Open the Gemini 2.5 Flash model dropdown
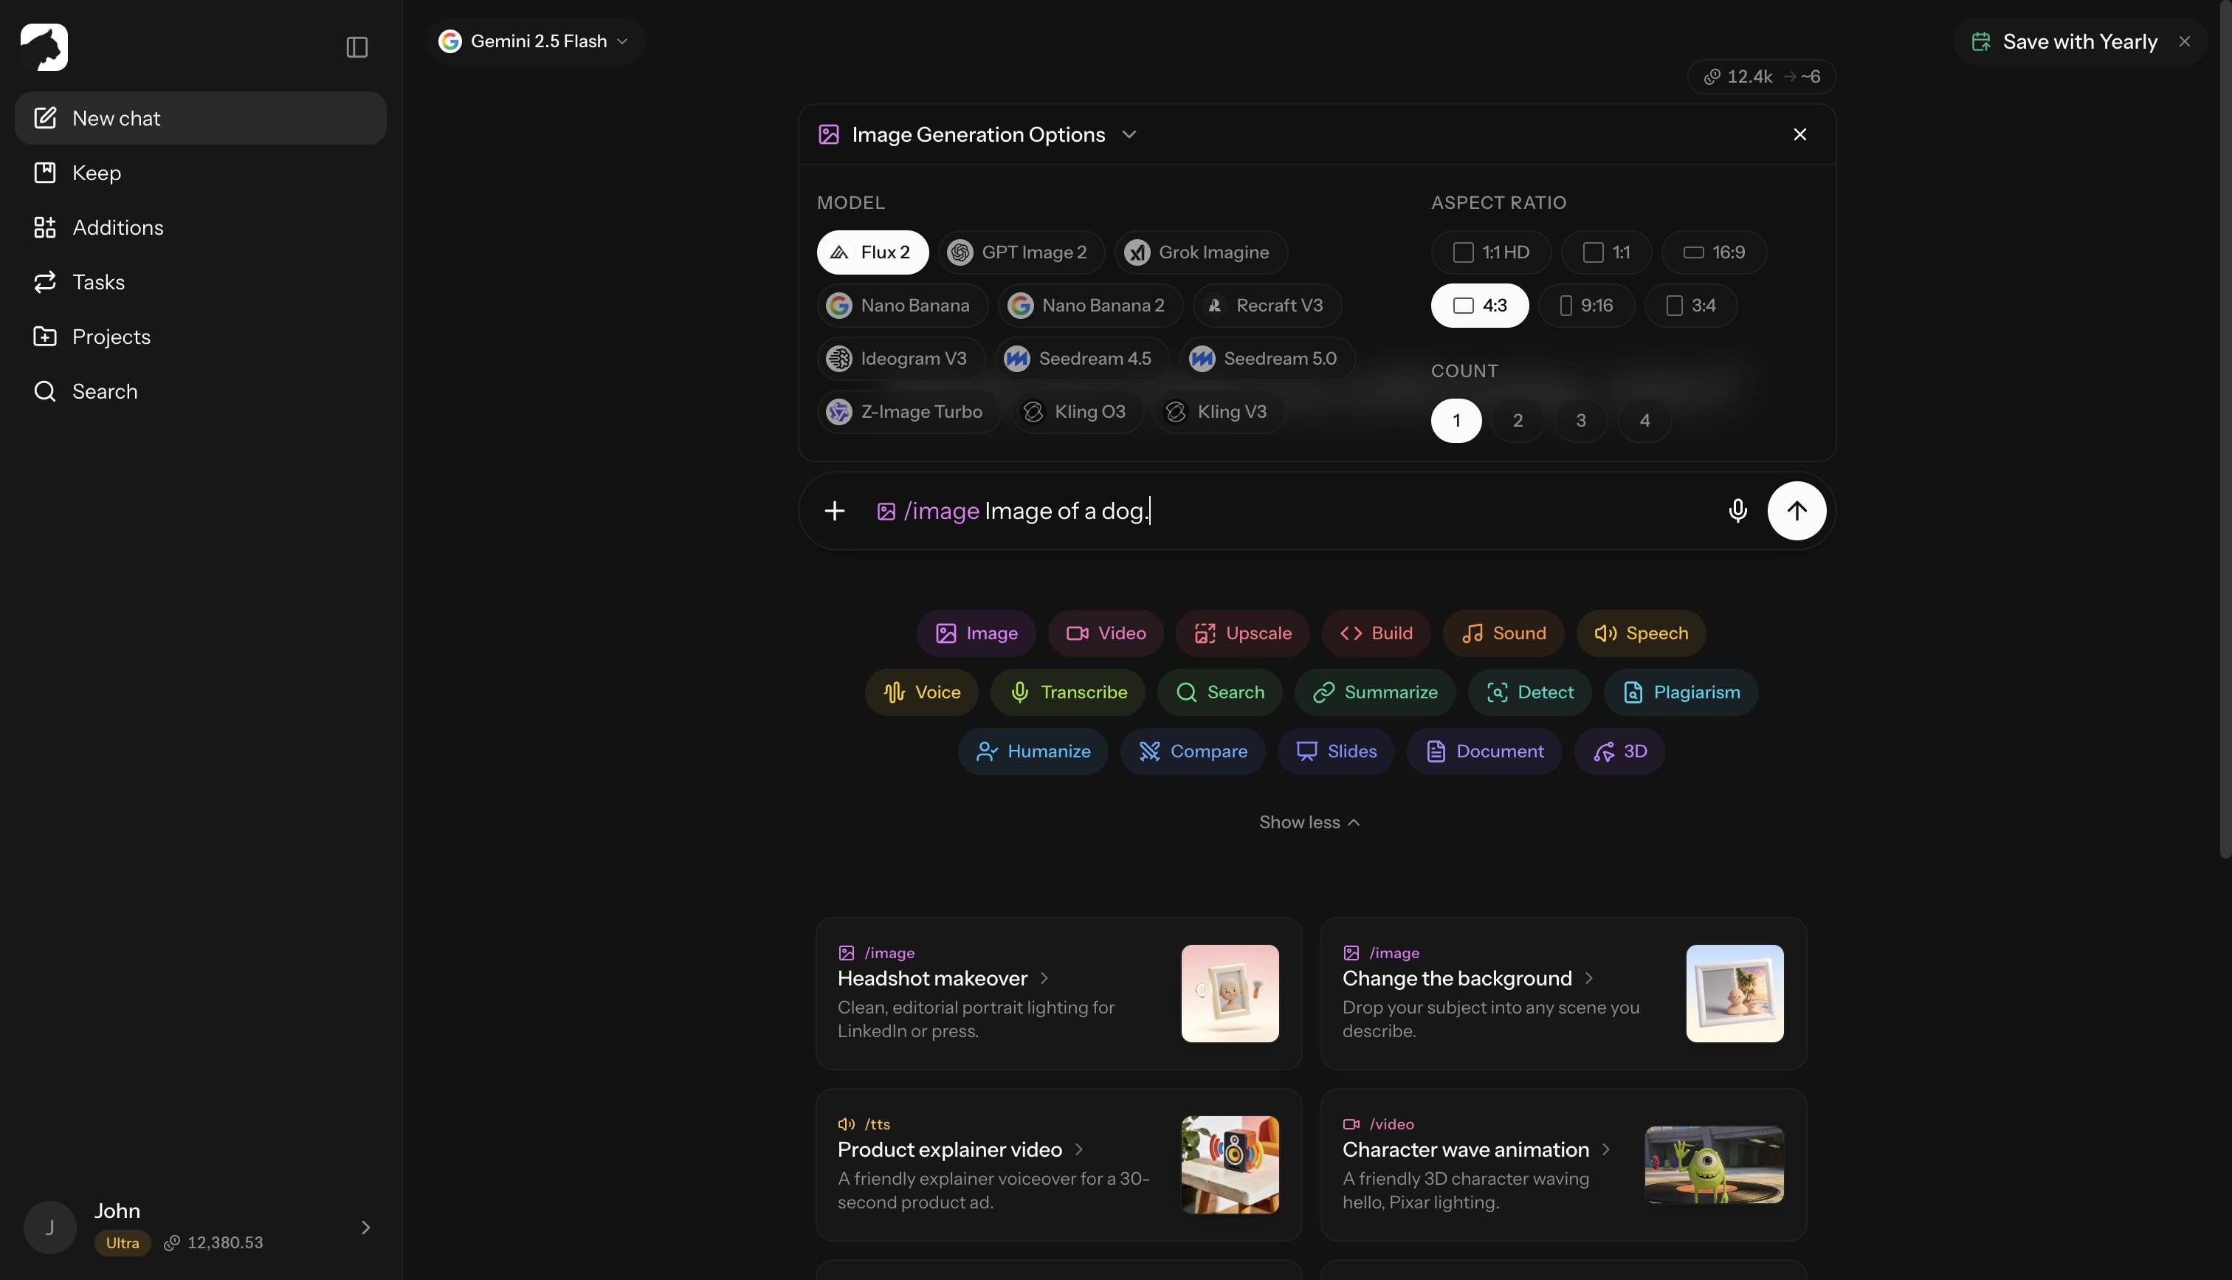Screen dimensions: 2232x1280 (536, 41)
